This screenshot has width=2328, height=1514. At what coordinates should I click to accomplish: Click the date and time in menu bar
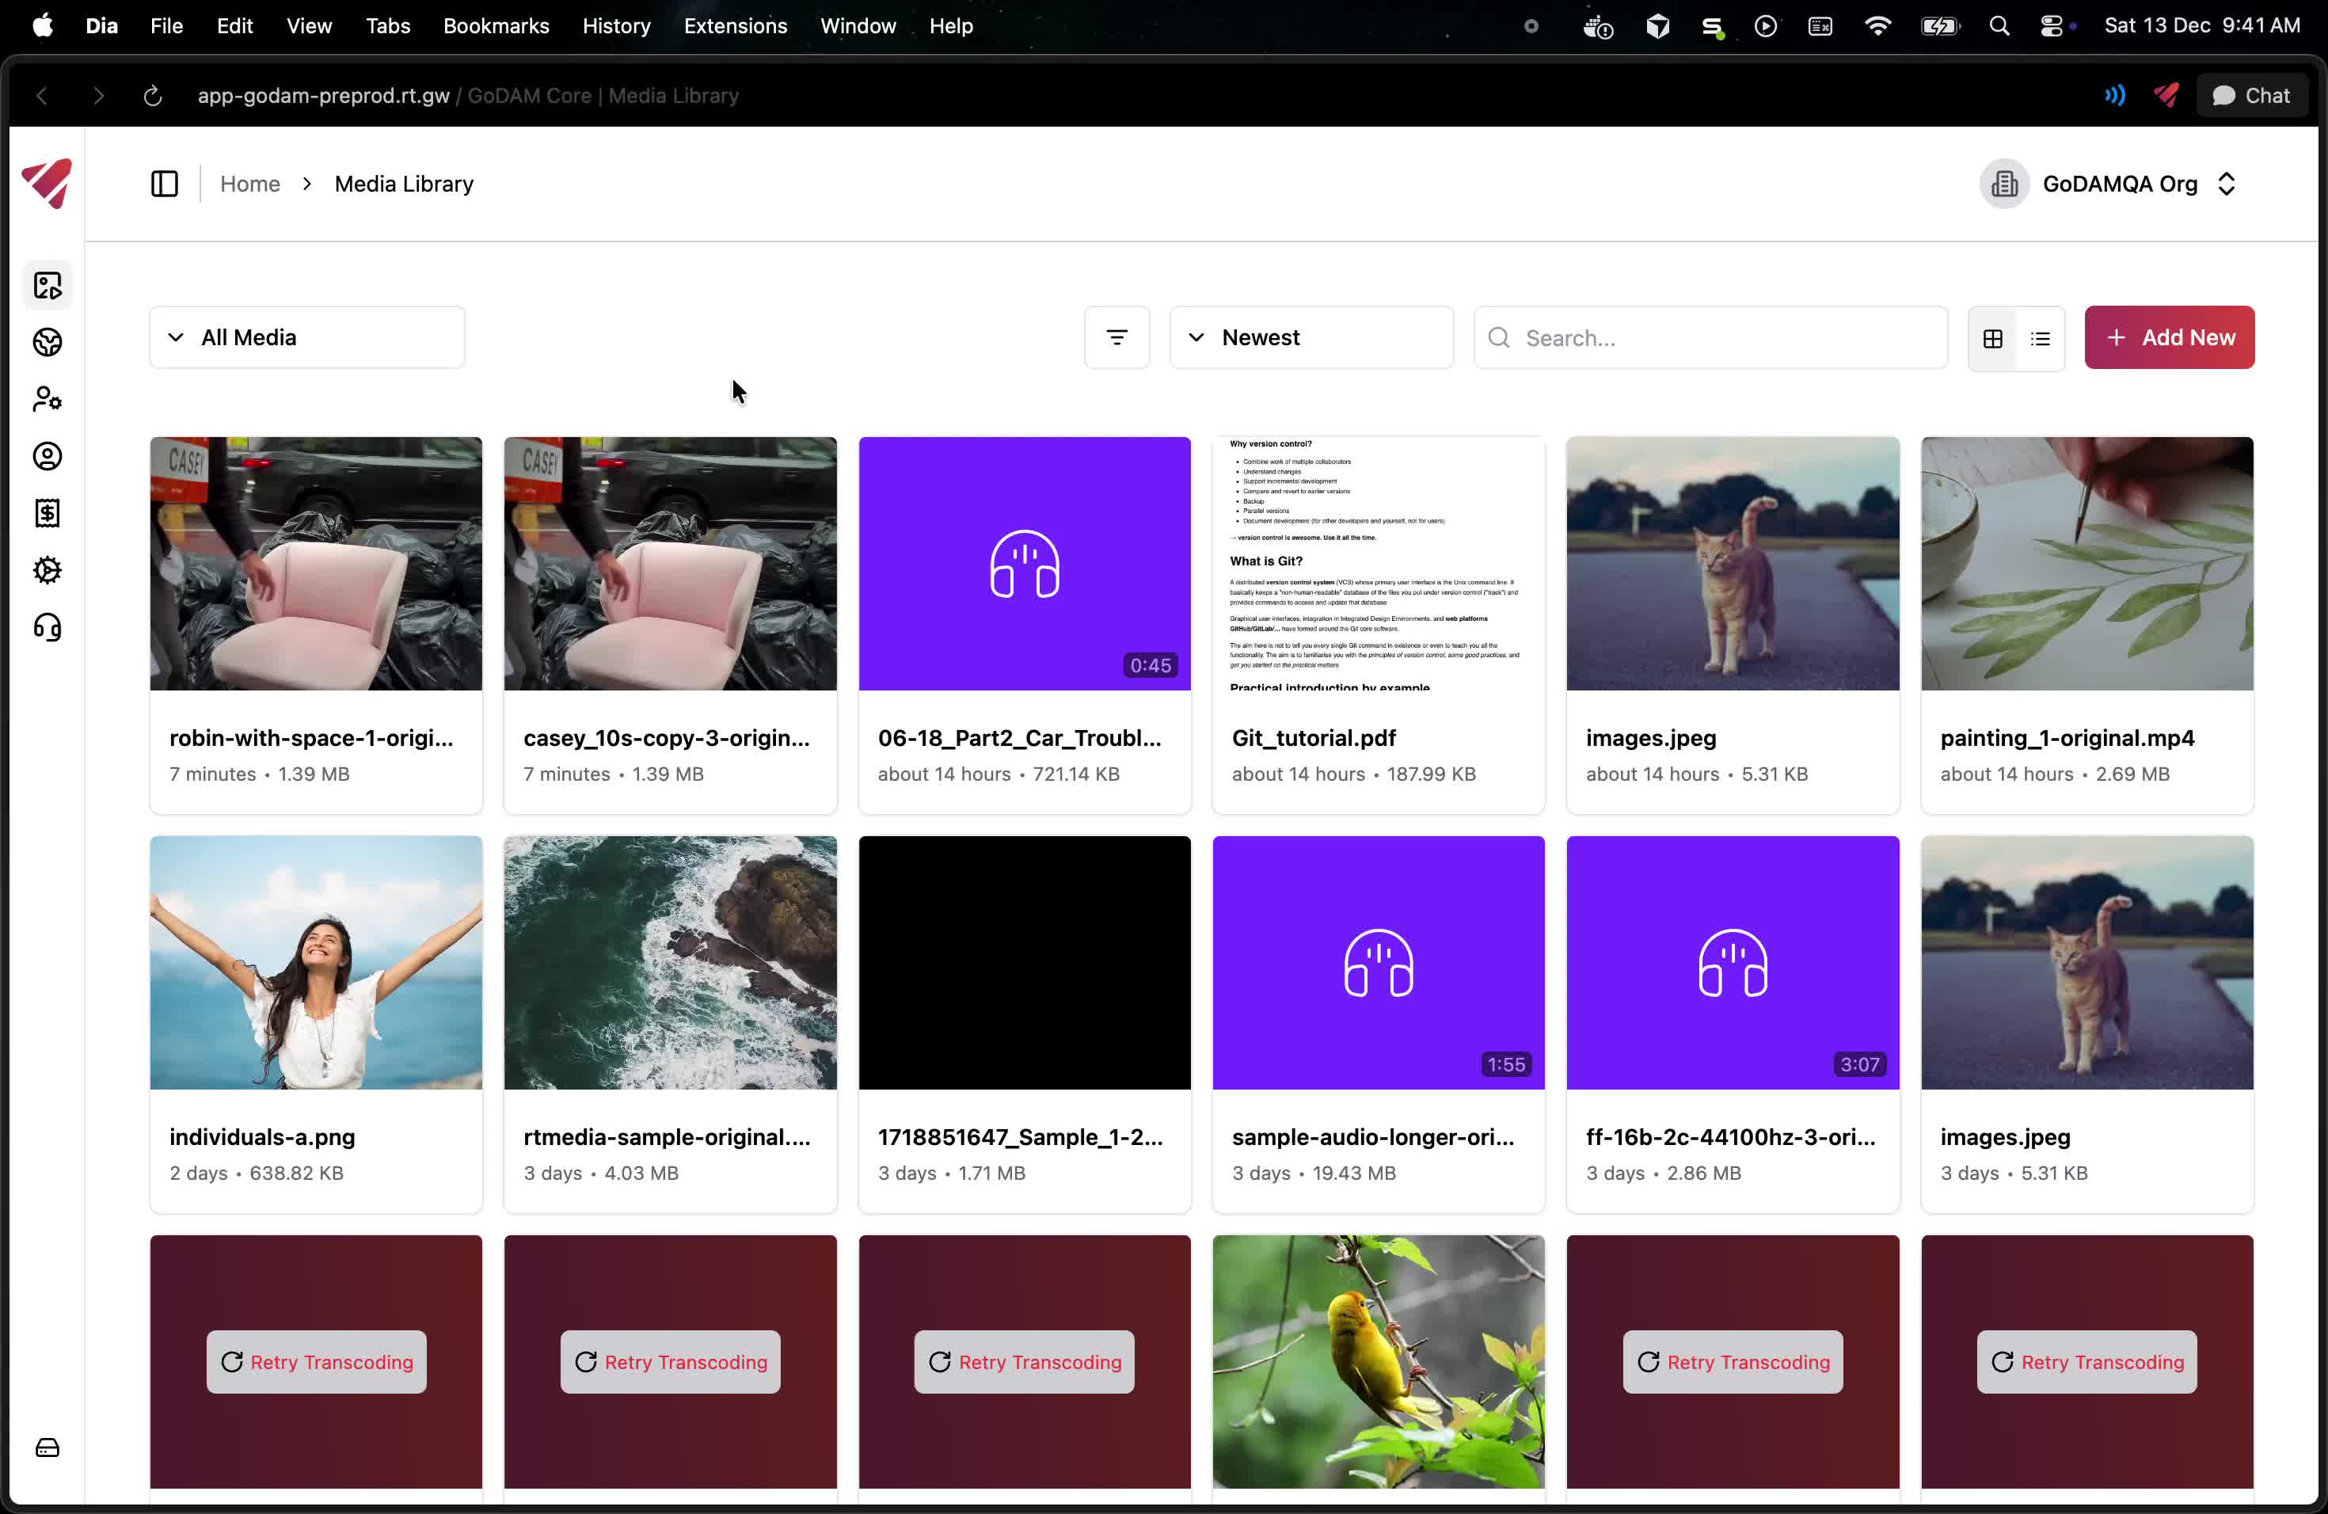tap(2202, 26)
